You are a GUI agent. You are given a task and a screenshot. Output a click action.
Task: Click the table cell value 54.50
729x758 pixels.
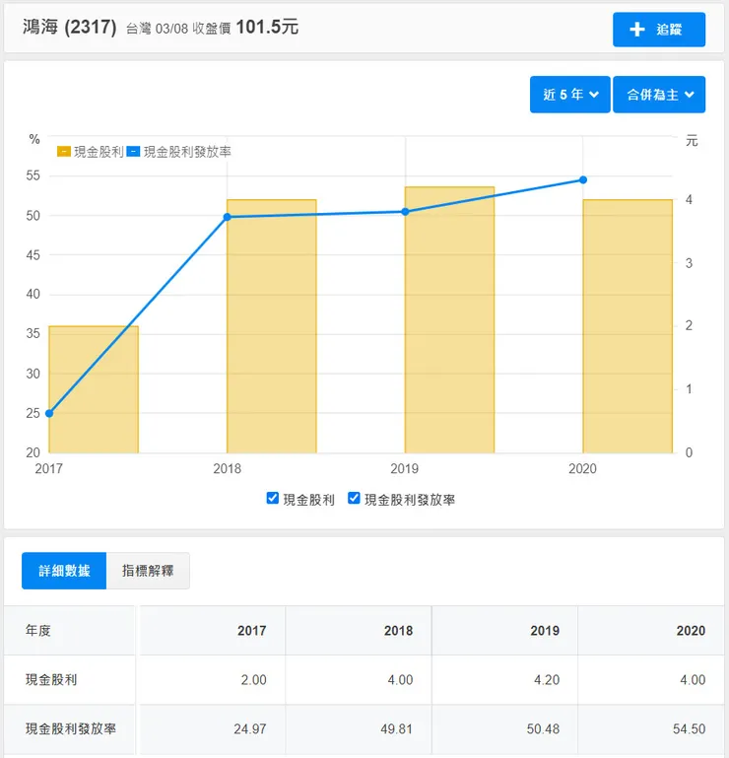[689, 728]
